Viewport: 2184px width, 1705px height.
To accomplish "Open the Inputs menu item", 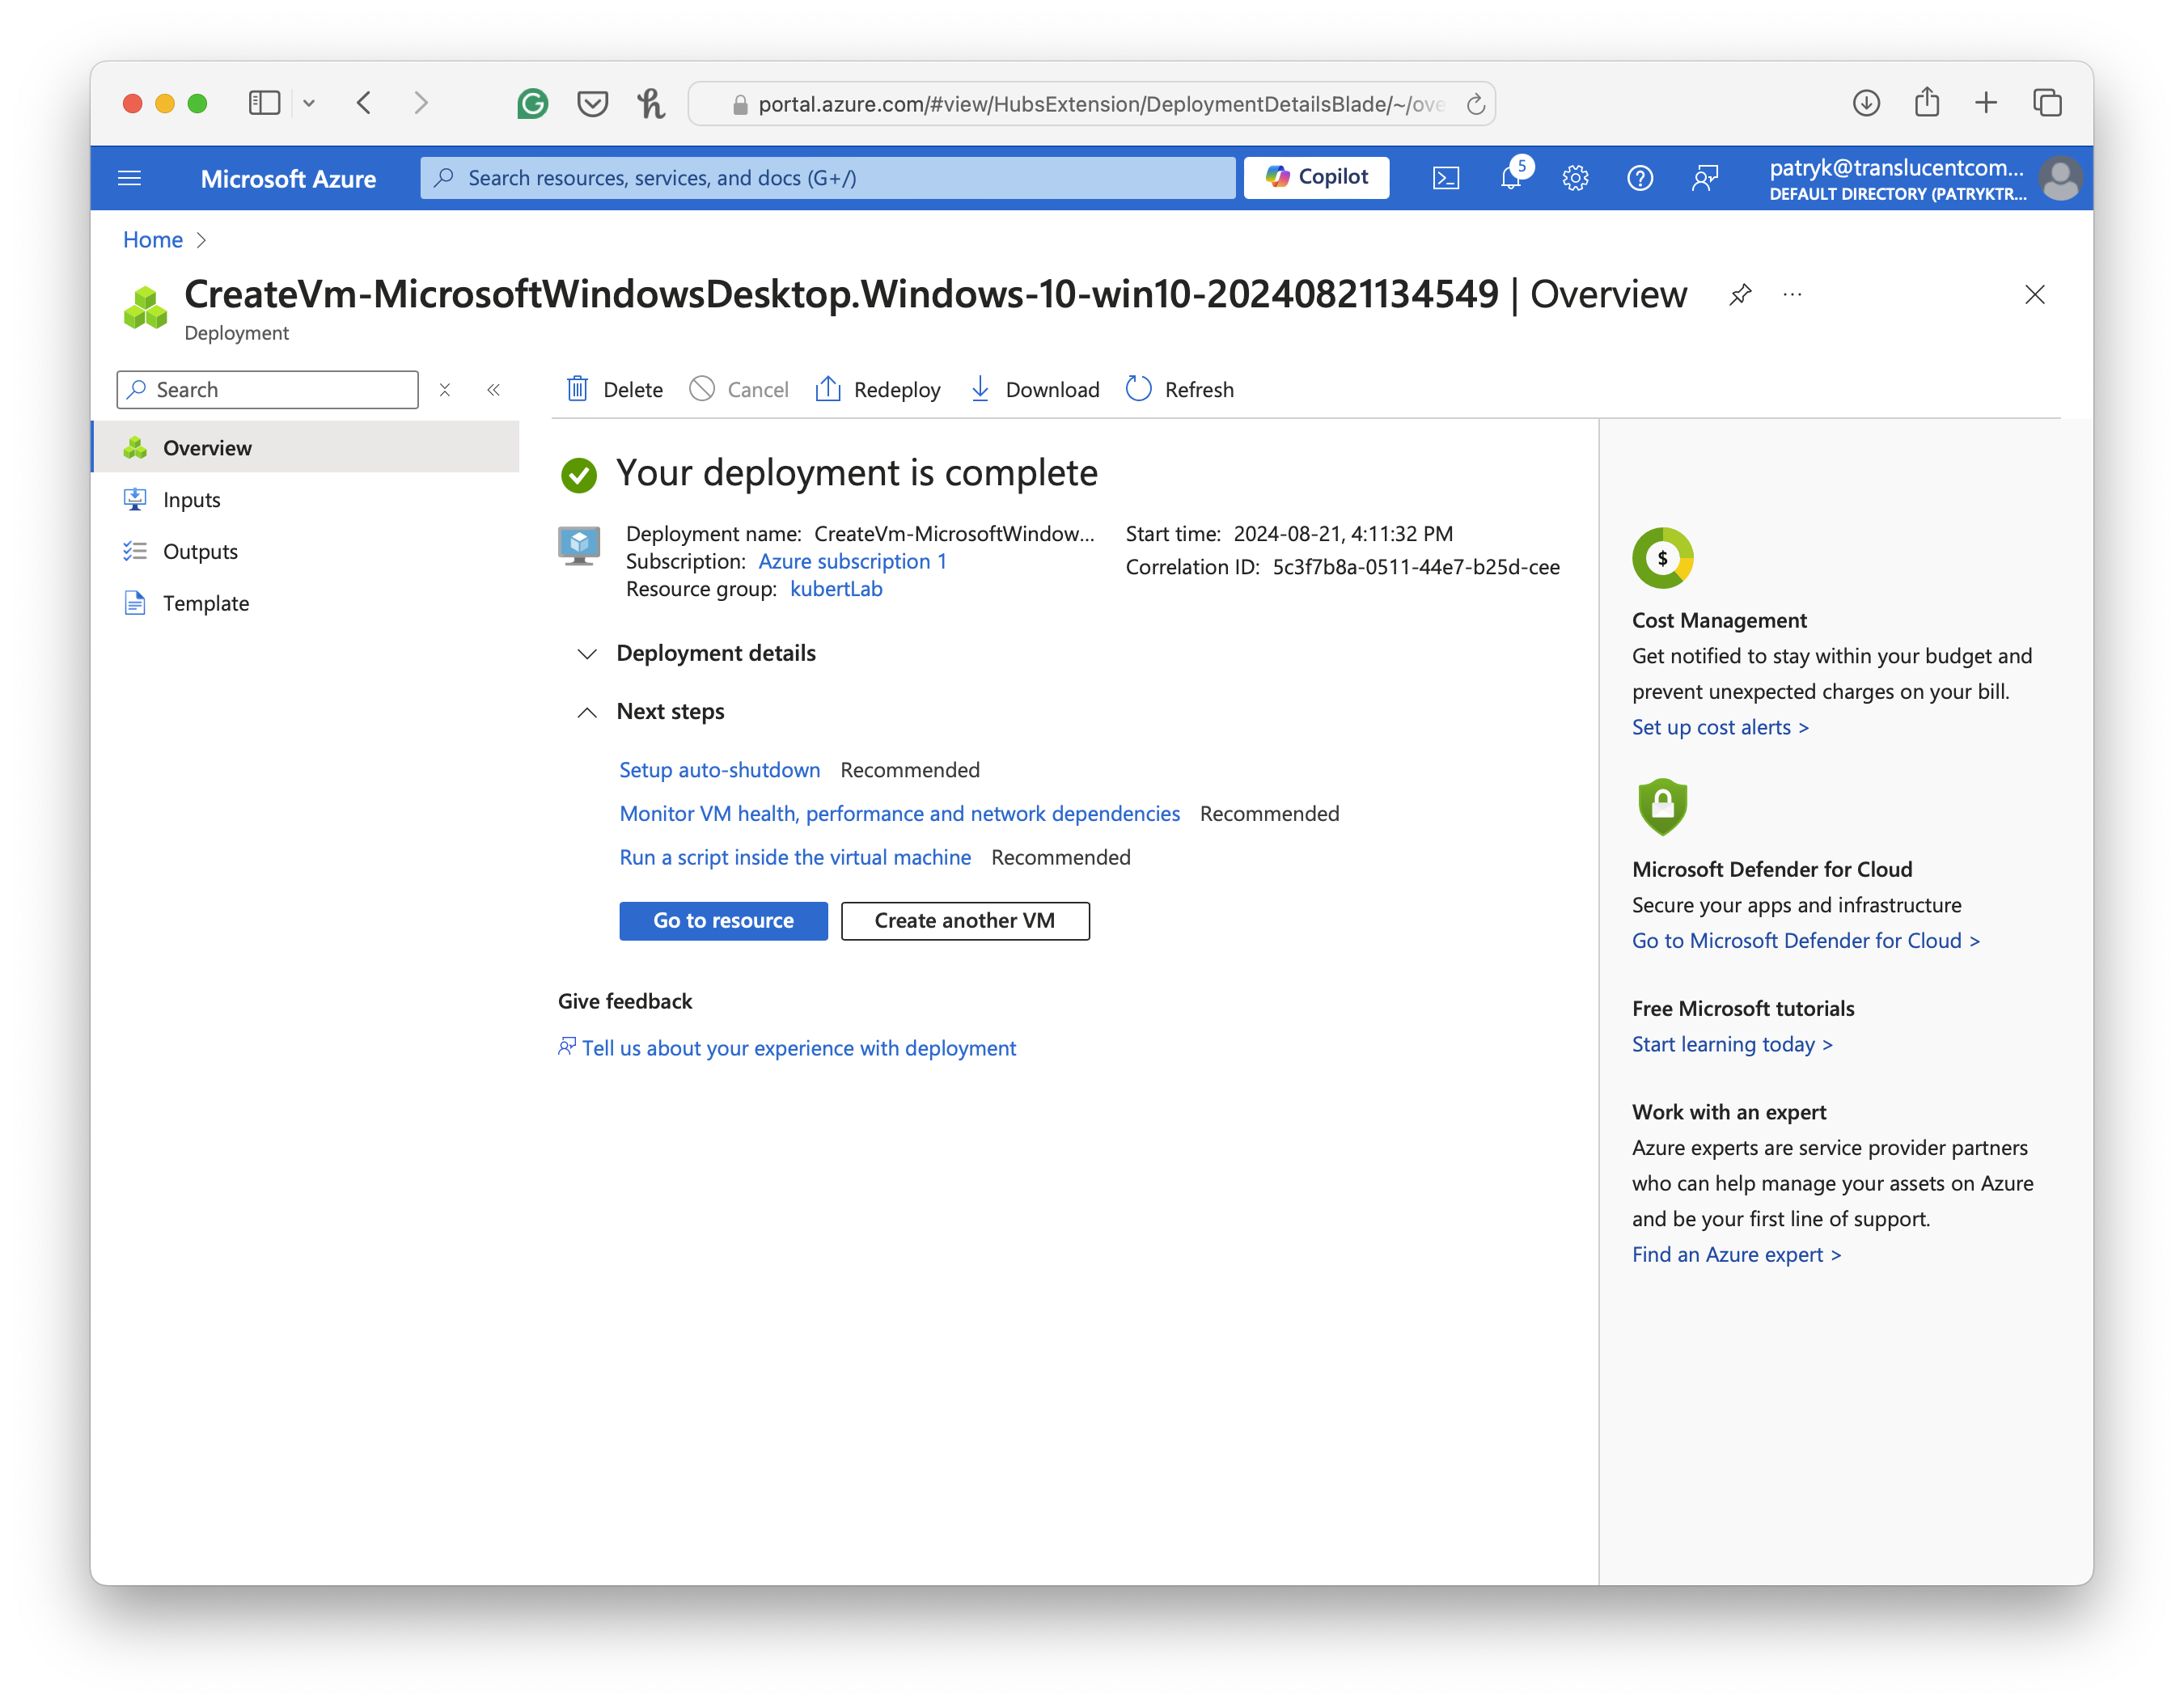I will (x=191, y=500).
